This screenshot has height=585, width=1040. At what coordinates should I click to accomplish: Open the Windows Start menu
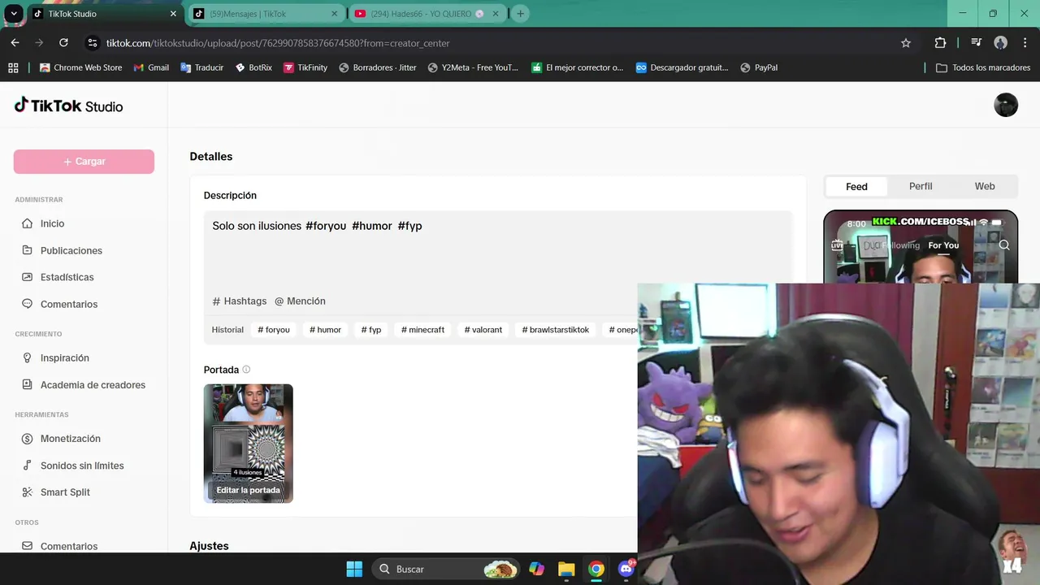(x=354, y=569)
